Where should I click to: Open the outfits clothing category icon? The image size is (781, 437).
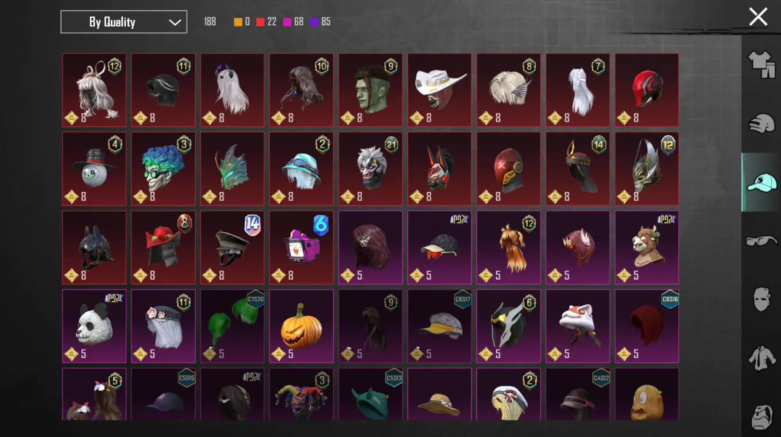coord(762,65)
